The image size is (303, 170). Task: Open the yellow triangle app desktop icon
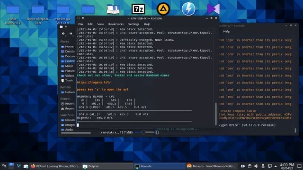[x=163, y=9]
